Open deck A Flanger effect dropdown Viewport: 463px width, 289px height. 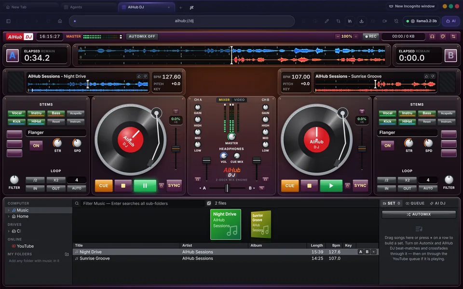tap(56, 133)
